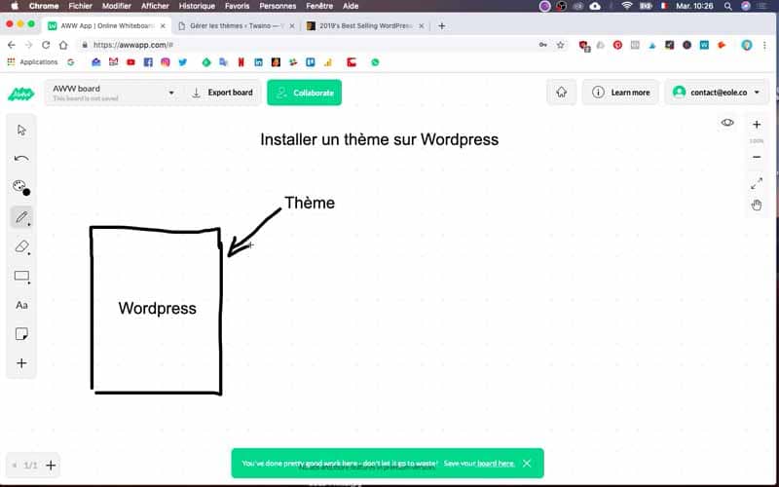The image size is (779, 487).
Task: Select the pointer selection tool
Action: tap(21, 131)
